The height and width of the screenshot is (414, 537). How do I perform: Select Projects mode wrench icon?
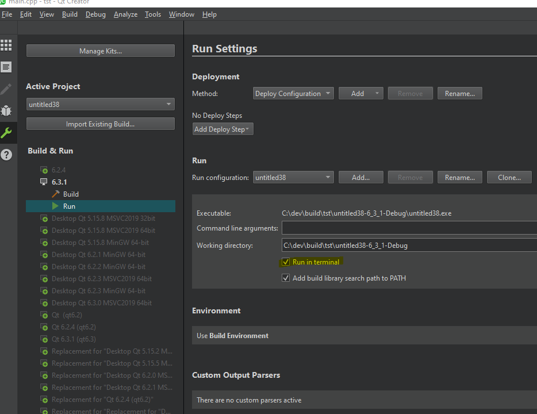[6, 133]
